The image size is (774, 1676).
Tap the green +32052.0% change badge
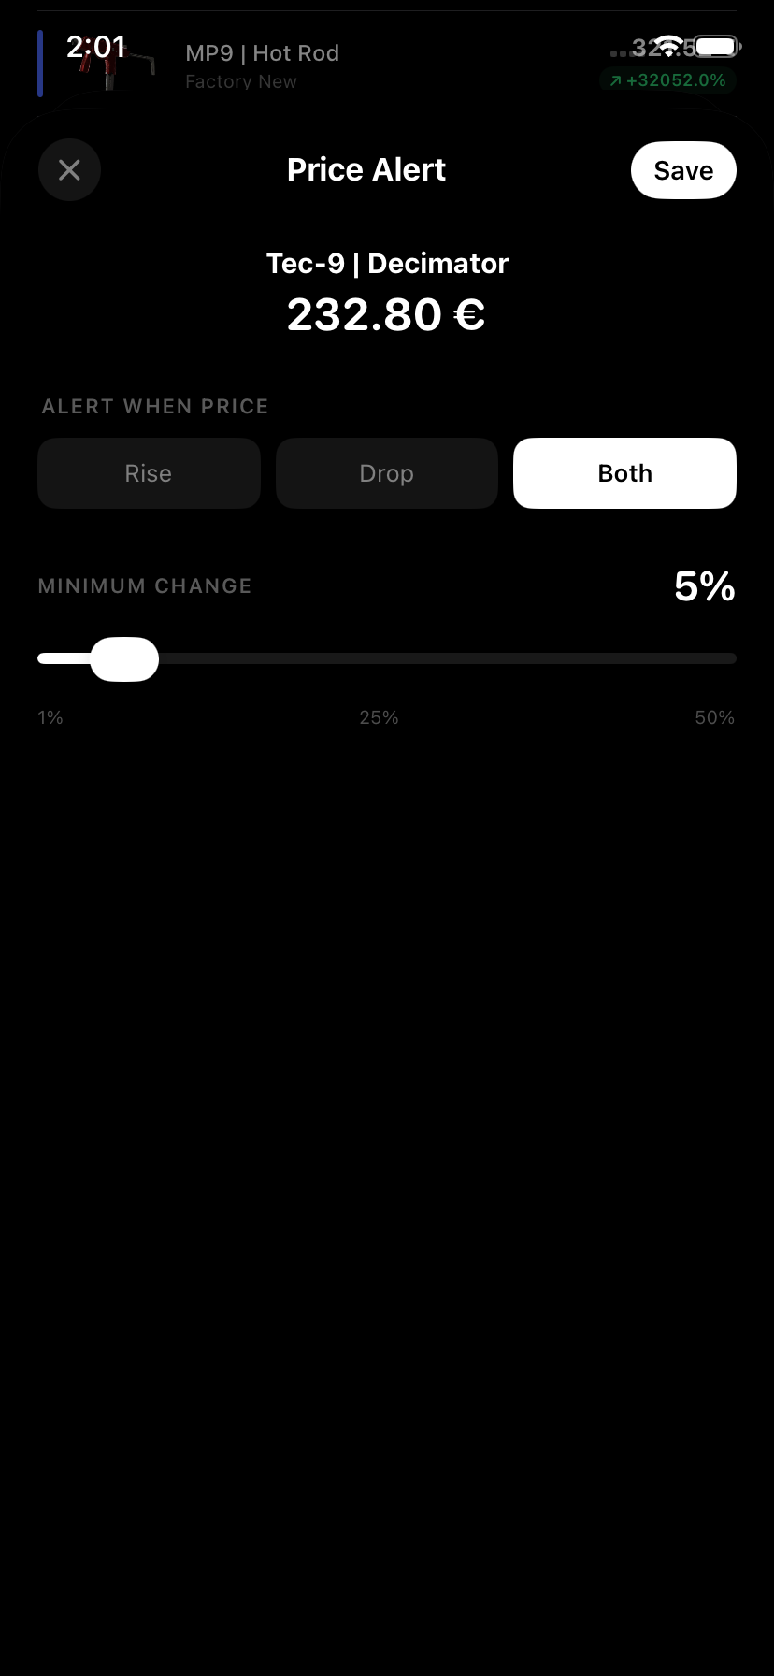coord(667,80)
